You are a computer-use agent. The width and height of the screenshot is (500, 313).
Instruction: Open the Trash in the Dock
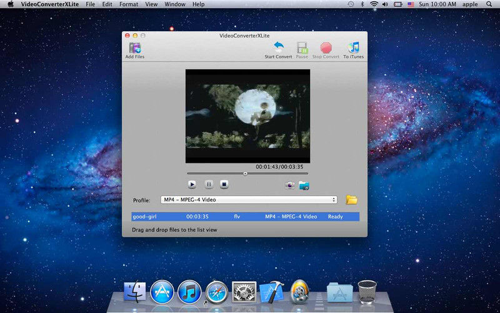click(367, 292)
